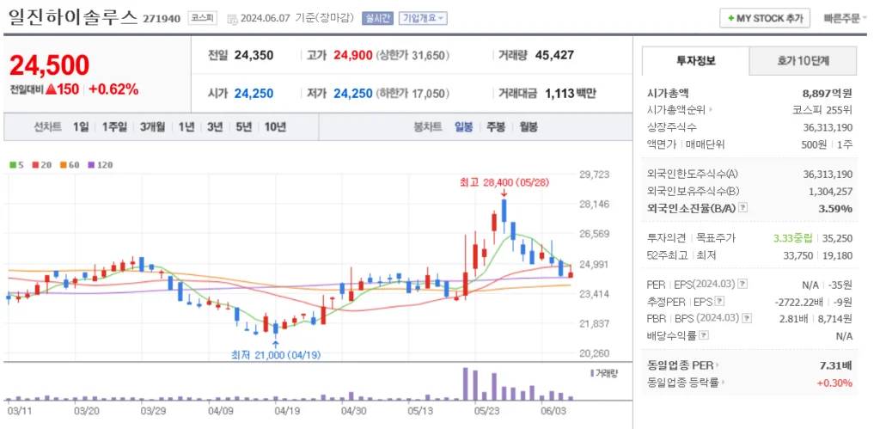This screenshot has width=880, height=429.
Task: Select the 1년 line chart period
Action: [x=186, y=127]
